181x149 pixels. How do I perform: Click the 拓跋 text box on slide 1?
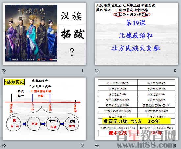pos(72,34)
